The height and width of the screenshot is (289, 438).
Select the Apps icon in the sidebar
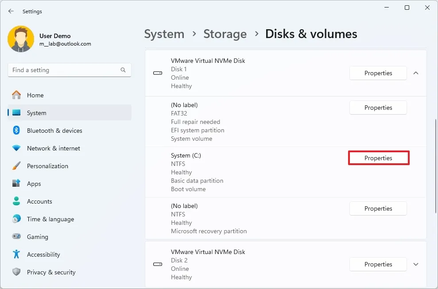click(x=17, y=184)
